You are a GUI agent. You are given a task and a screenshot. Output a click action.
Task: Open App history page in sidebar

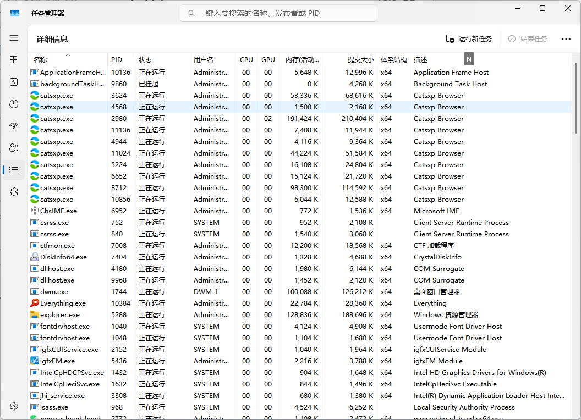tap(14, 104)
